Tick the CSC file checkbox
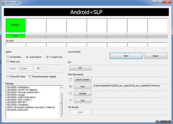The width and height of the screenshot is (173, 124). (x=71, y=100)
